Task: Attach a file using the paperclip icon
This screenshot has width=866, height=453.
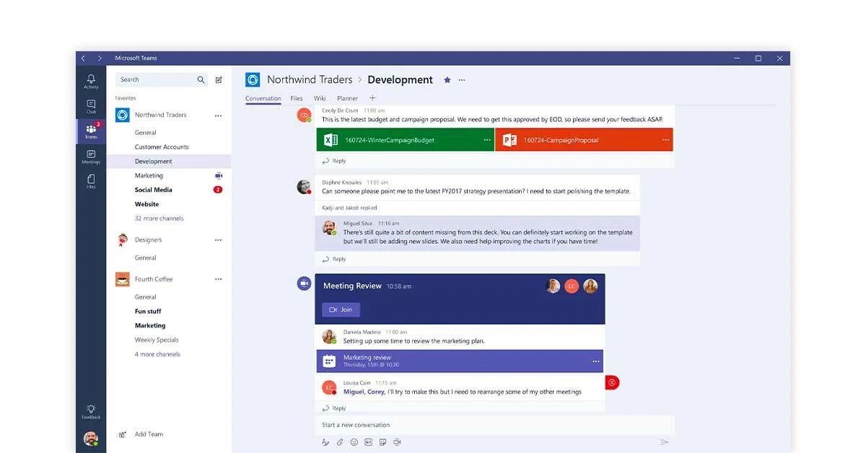Action: coord(339,441)
